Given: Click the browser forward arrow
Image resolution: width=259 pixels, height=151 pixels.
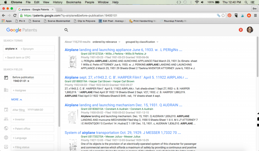Looking at the screenshot, I should point(9,15).
